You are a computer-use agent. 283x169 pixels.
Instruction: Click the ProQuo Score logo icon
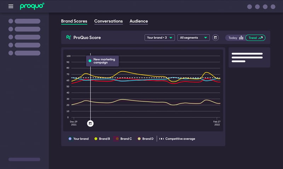69,38
